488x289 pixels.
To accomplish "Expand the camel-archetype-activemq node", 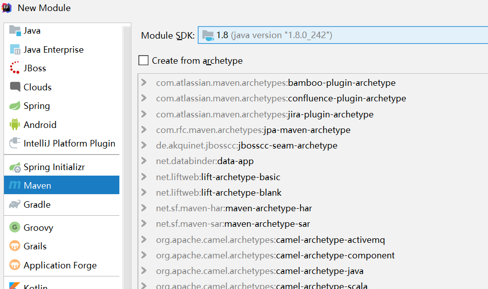I will (x=144, y=240).
